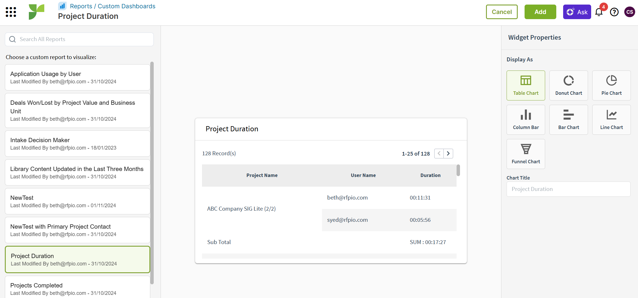The image size is (638, 298).
Task: Go to previous page of records
Action: [x=439, y=154]
